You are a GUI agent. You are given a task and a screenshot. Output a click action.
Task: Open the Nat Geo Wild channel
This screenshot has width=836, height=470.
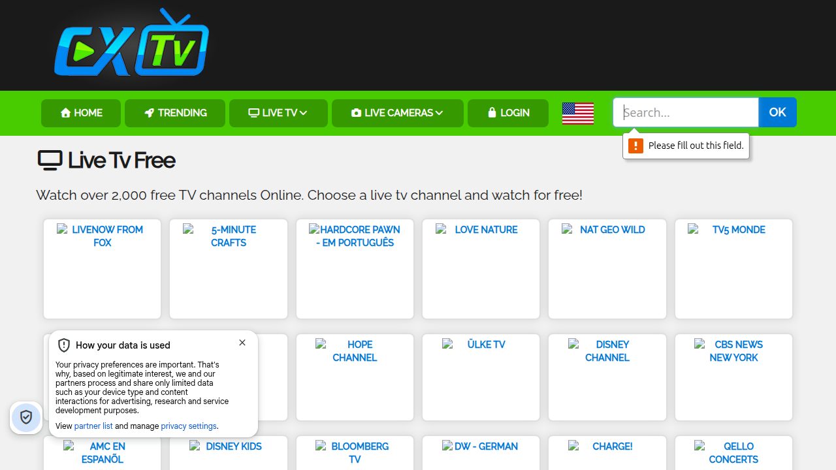[607, 269]
